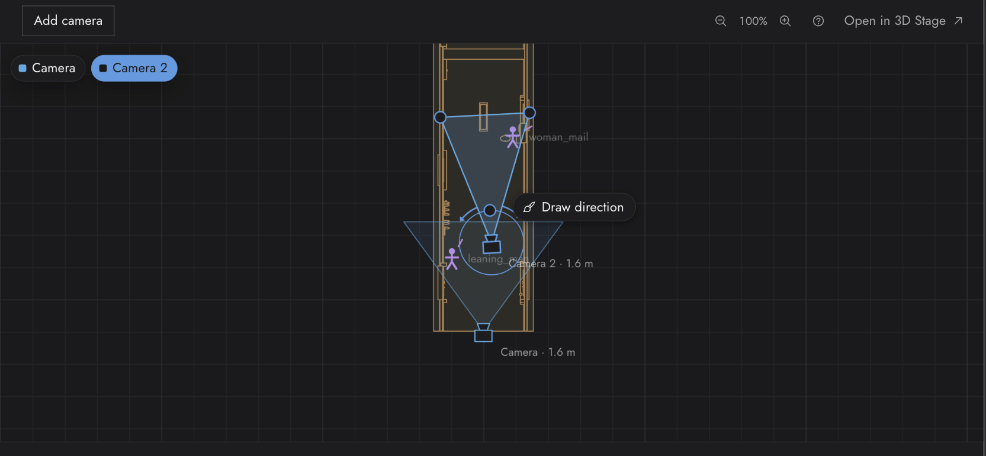The width and height of the screenshot is (986, 456).
Task: Click the Camera 2 rotation handle circle
Action: coord(490,210)
